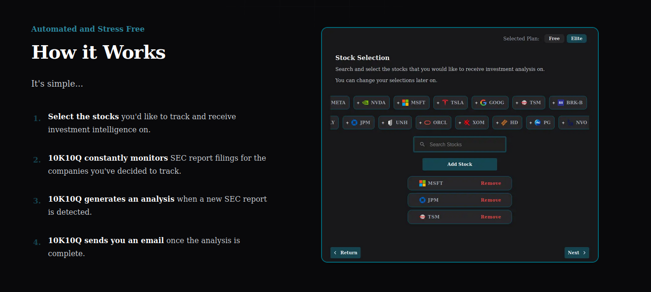Add the PG stock chip
Screen dimensions: 651x292
point(540,123)
